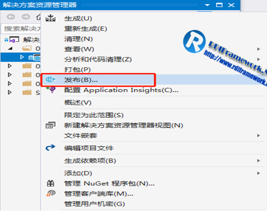The width and height of the screenshot is (267, 211).
Task: Open 分析和代码清理(Z) submenu
Action: [x=98, y=59]
